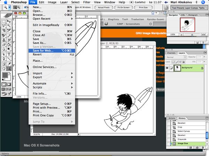The height and width of the screenshot is (156, 209).
Task: Open the File Browser toggle icon
Action: point(166,8)
